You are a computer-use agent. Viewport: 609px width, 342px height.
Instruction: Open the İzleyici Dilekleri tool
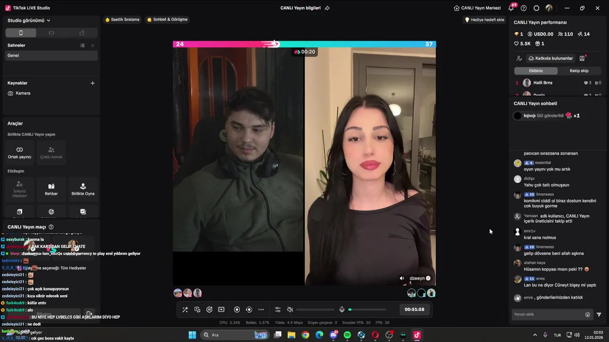tap(20, 190)
